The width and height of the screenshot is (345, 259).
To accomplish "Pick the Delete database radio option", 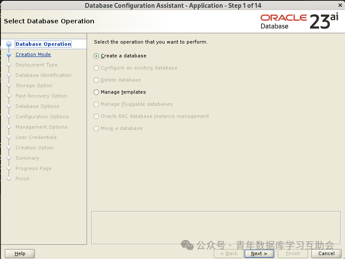I will [x=96, y=80].
